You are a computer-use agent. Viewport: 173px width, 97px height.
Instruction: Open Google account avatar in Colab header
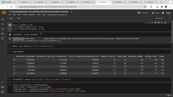click(168, 13)
